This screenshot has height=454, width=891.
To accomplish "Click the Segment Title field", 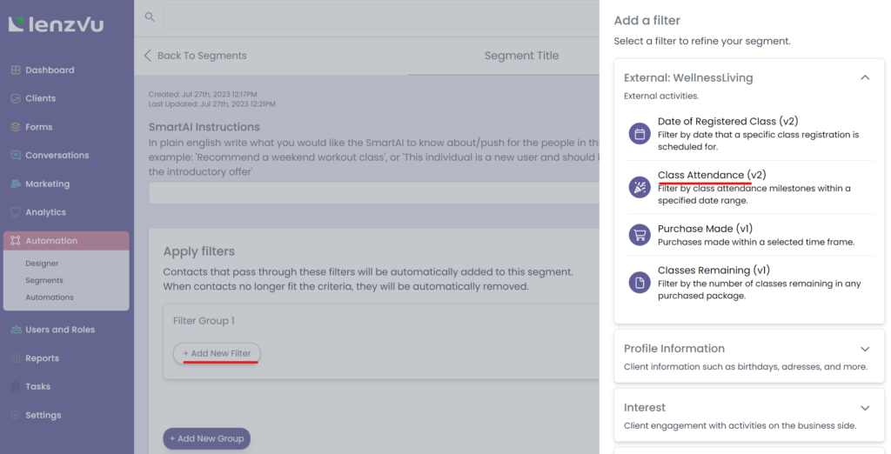I will [521, 56].
